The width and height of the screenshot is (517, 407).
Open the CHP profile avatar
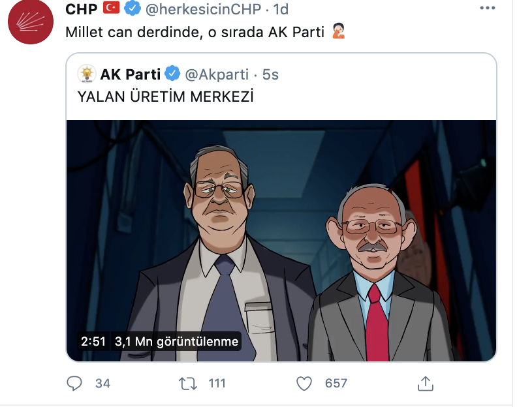coord(31,22)
